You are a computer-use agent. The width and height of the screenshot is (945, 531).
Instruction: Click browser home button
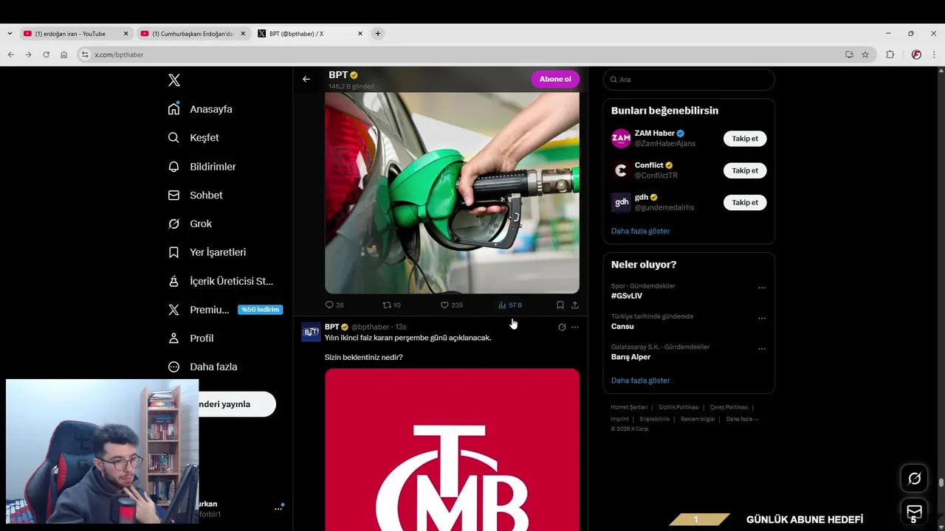click(64, 55)
